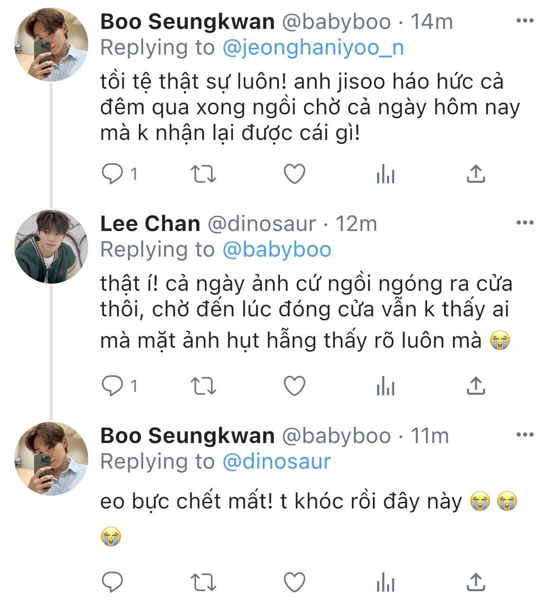
Task: Reply to the 11m crying emoji tweet
Action: click(113, 582)
